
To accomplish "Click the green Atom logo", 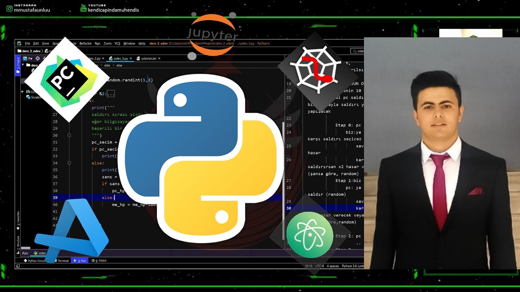I will coord(310,234).
